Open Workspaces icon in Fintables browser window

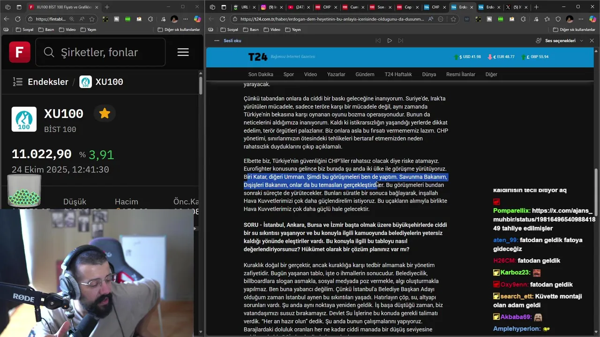point(7,7)
